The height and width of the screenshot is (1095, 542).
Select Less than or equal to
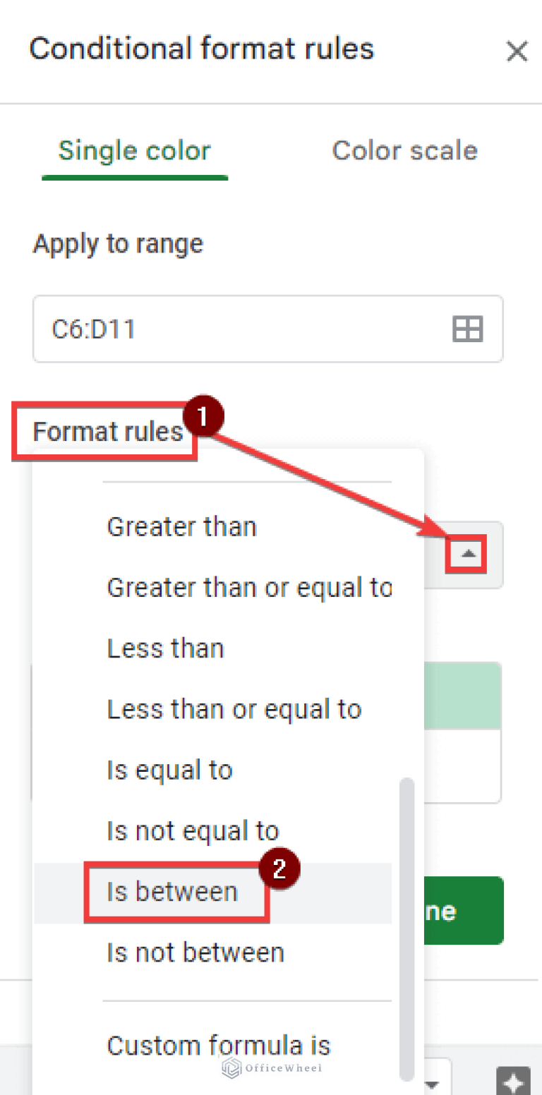[x=234, y=709]
